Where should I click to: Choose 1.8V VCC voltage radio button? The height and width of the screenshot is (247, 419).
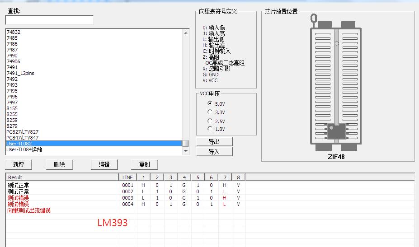click(210, 129)
